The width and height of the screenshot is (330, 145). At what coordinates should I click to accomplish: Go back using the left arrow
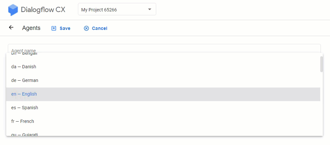11,28
